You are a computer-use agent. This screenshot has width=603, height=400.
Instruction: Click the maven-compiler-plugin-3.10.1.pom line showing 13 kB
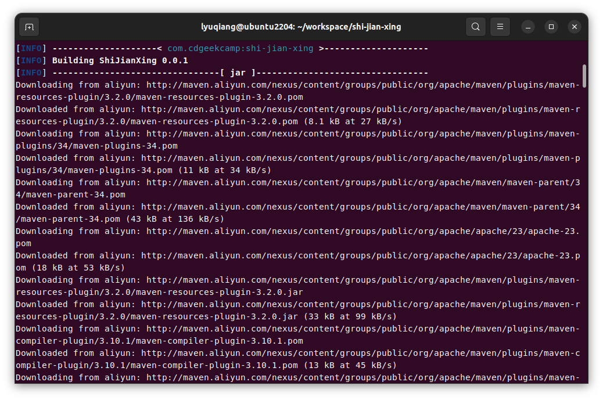(348, 365)
